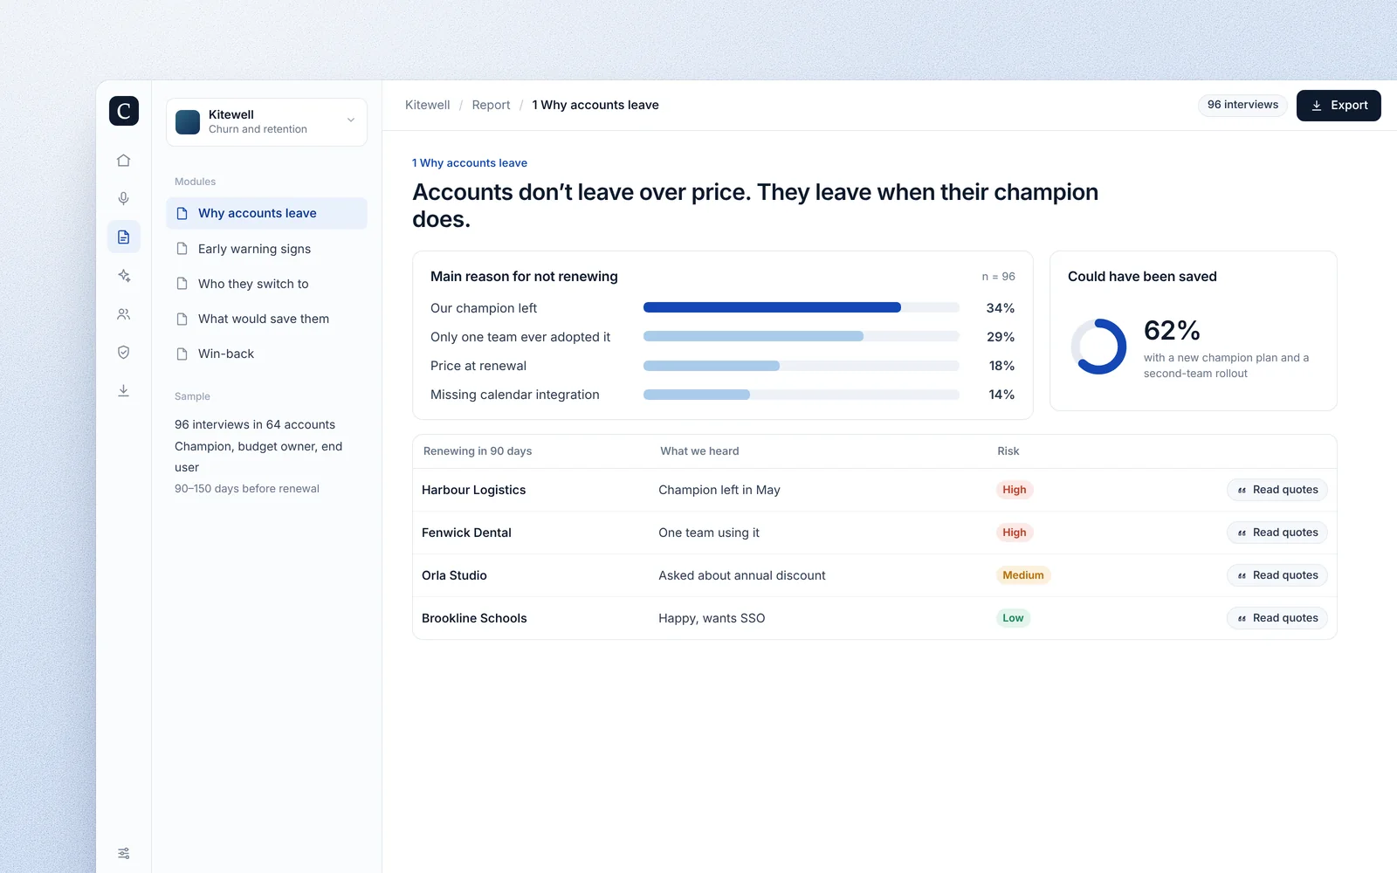The image size is (1397, 873).
Task: Click the 62% donut chart
Action: (x=1099, y=347)
